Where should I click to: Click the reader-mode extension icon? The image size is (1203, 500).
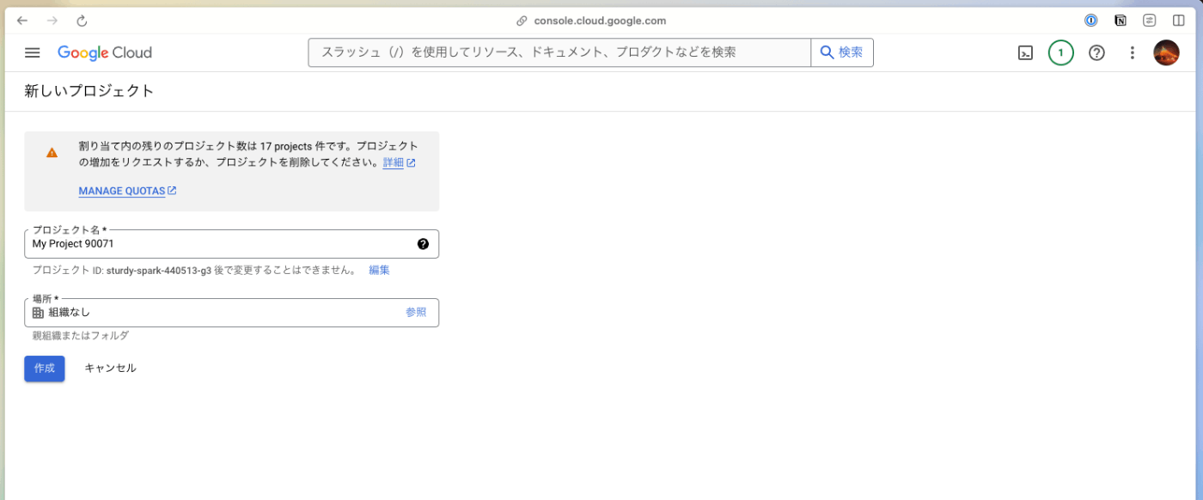(1150, 21)
